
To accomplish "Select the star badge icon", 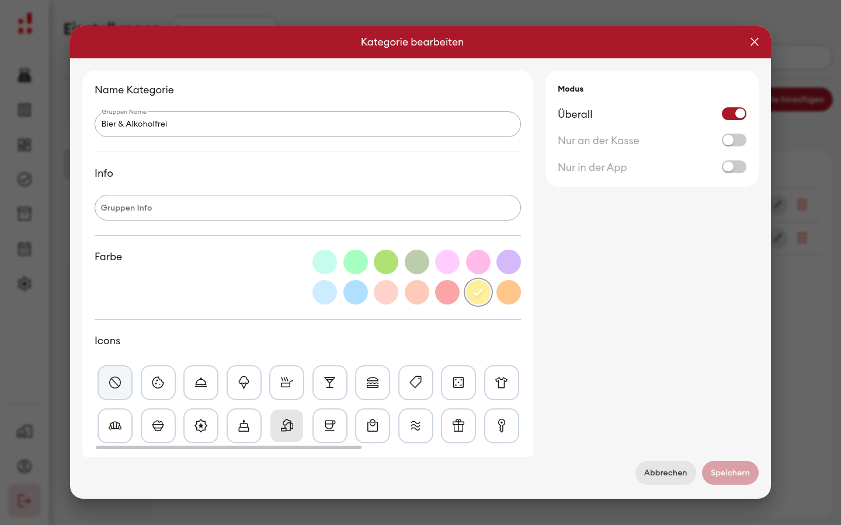I will [201, 426].
